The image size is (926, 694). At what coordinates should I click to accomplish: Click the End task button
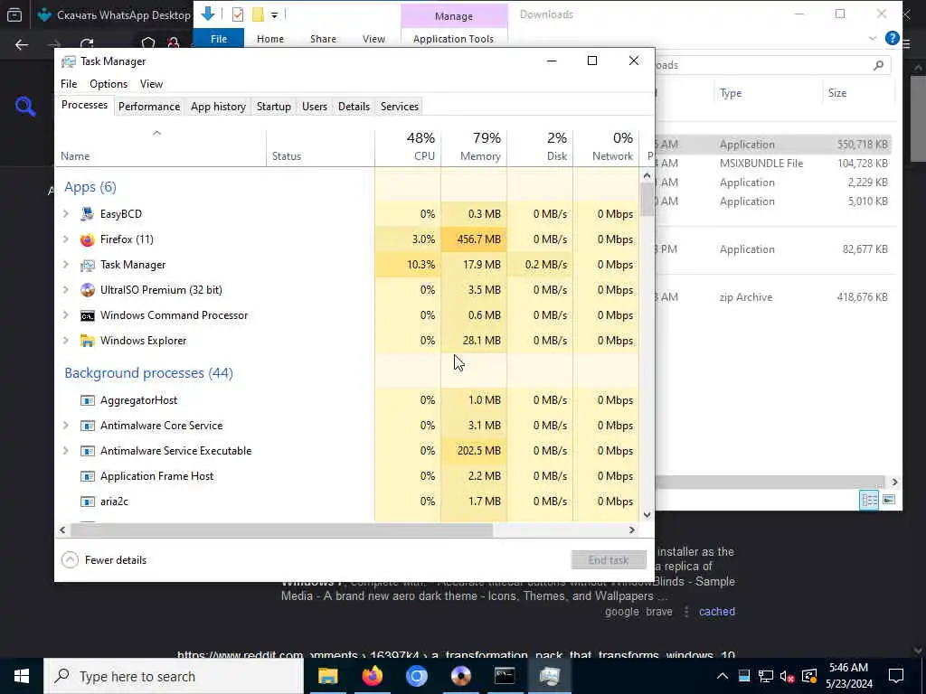point(609,560)
